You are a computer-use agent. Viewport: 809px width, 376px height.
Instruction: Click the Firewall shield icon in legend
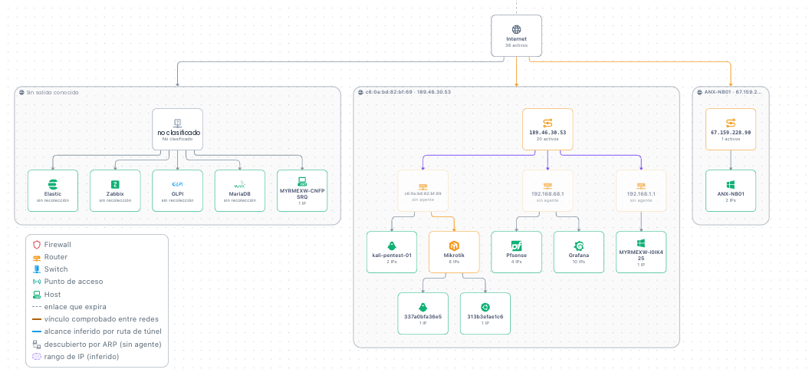click(x=37, y=244)
